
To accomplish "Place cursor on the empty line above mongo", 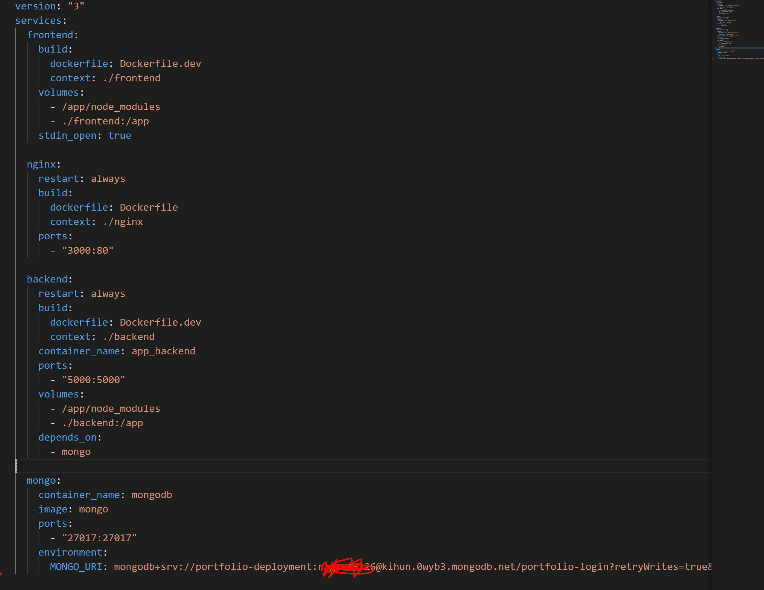I will [151, 466].
